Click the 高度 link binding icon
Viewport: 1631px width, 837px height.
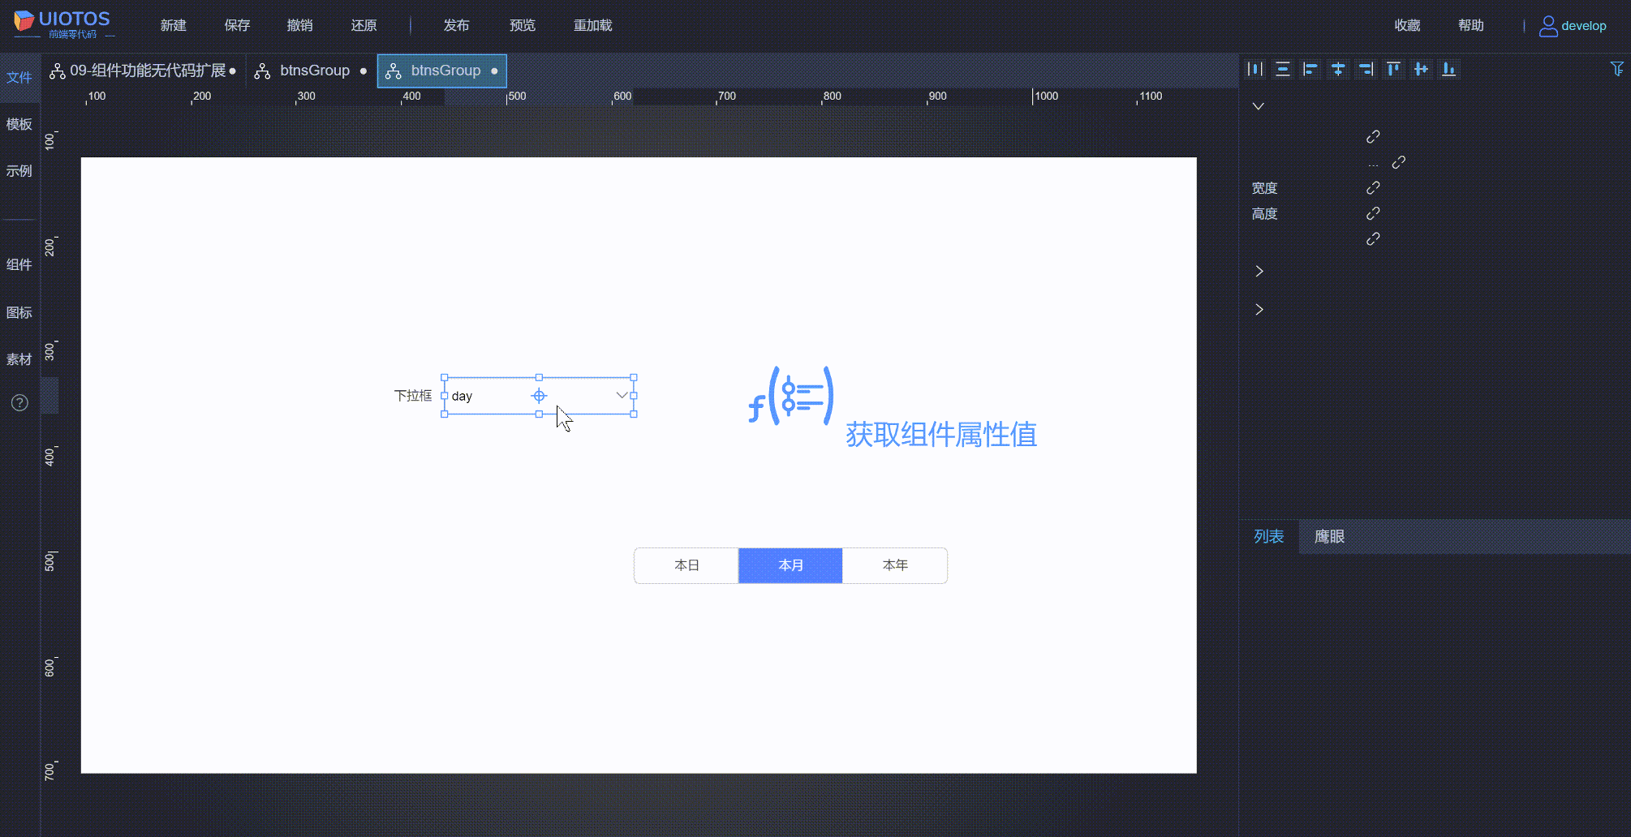(1372, 212)
